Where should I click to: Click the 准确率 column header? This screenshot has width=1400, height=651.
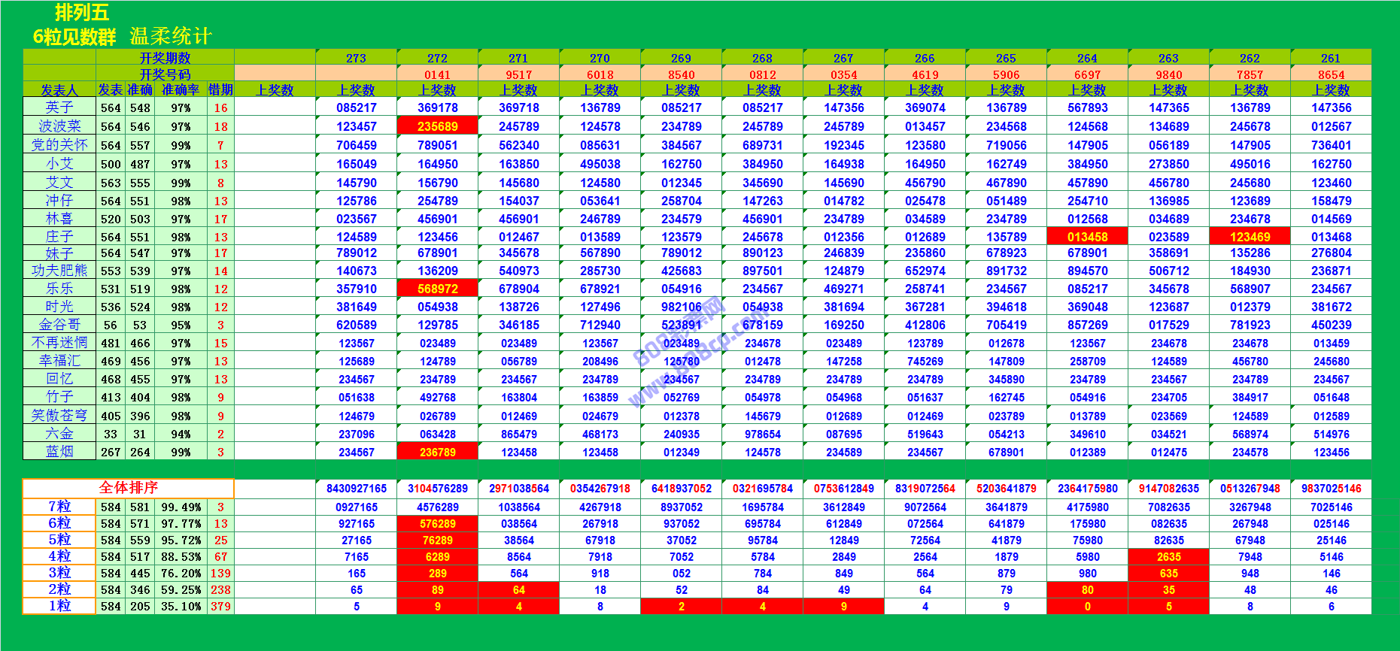click(181, 90)
